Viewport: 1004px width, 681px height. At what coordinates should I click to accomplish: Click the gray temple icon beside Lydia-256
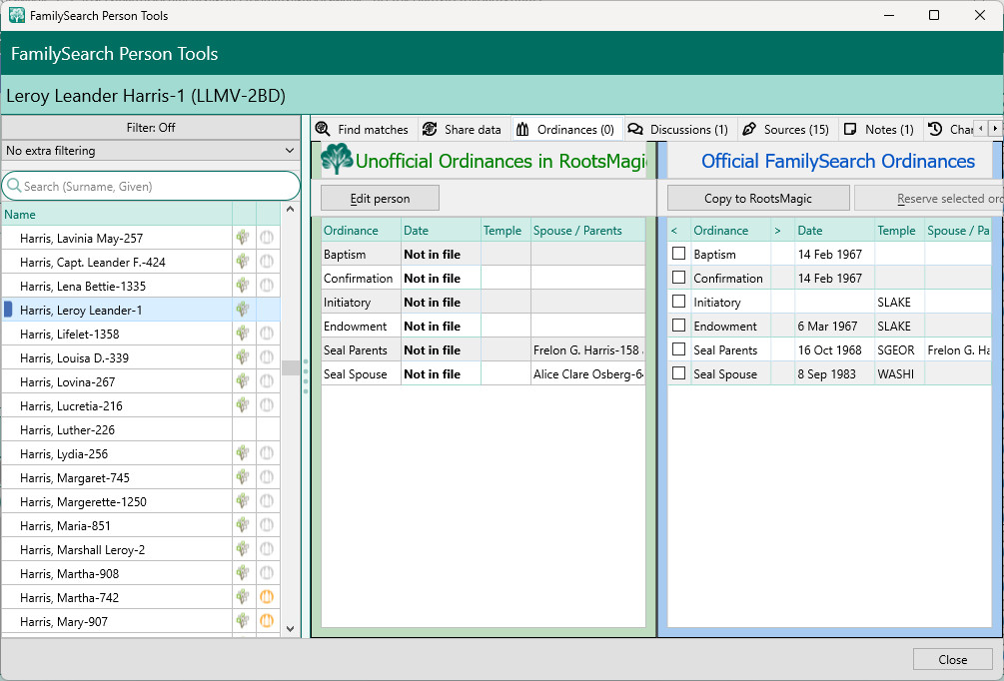tap(267, 453)
